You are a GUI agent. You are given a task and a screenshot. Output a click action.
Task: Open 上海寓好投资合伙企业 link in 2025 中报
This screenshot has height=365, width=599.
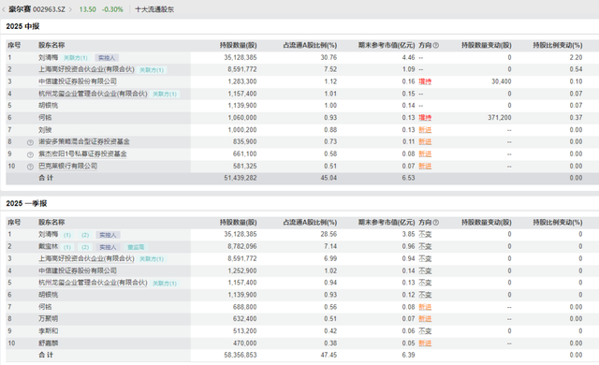(x=86, y=69)
